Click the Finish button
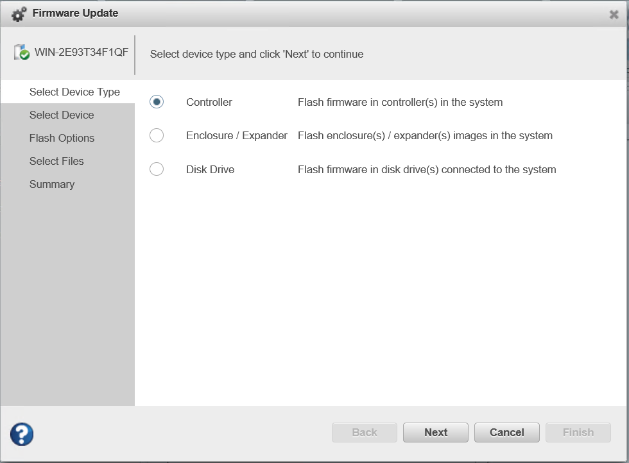Viewport: 629px width, 463px height. [578, 432]
